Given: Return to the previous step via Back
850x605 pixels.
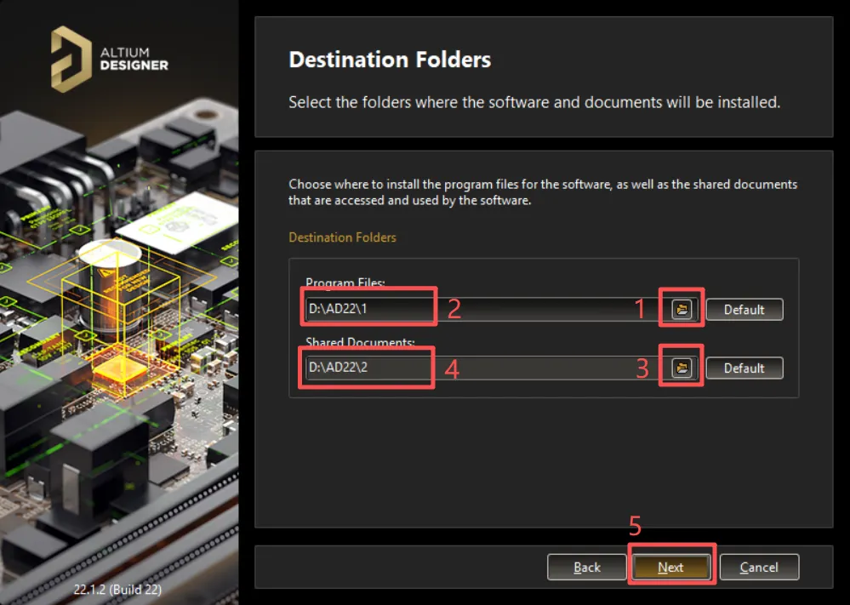Looking at the screenshot, I should (586, 567).
